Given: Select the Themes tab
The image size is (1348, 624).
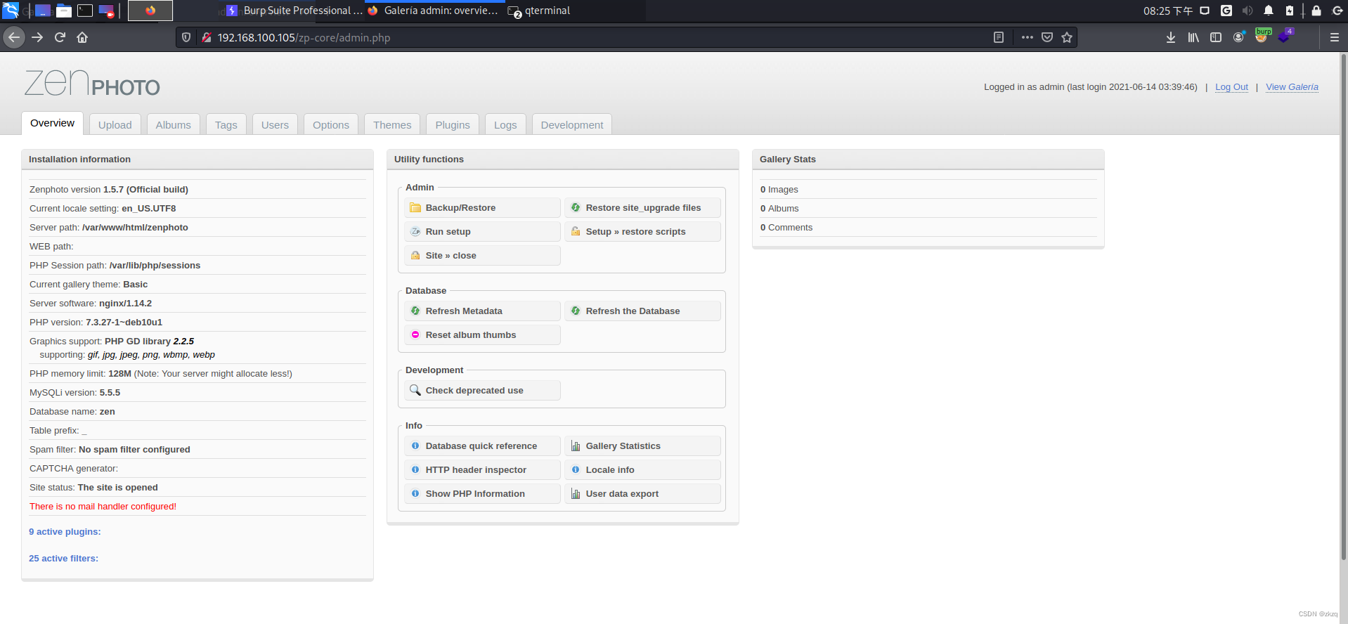Looking at the screenshot, I should 392,124.
